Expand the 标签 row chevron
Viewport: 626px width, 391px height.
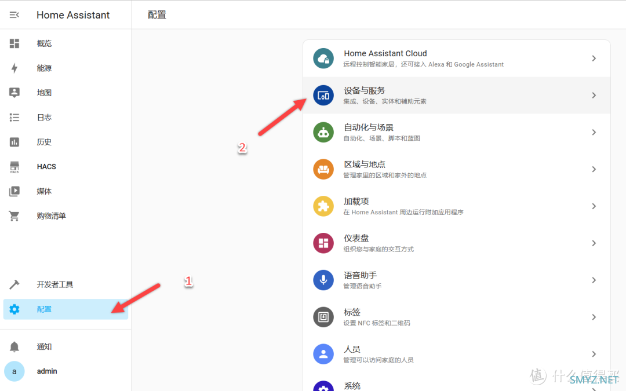[594, 317]
